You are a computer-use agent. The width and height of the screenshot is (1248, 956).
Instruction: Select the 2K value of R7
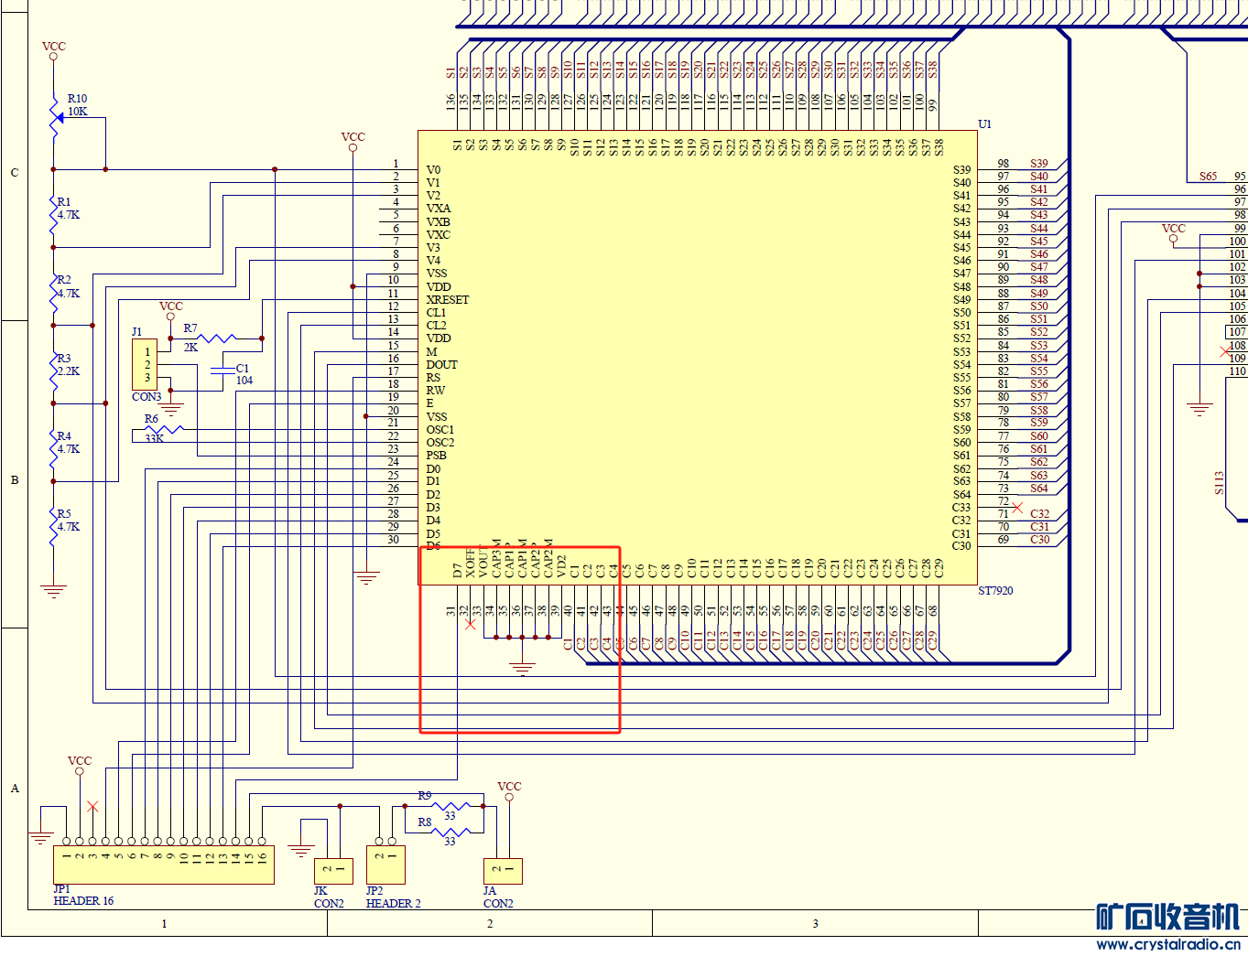click(x=190, y=348)
